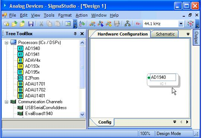This screenshot has height=138, width=202.
Task: Open the 44.1 kHz sampling rate dropdown
Action: pyautogui.click(x=181, y=24)
